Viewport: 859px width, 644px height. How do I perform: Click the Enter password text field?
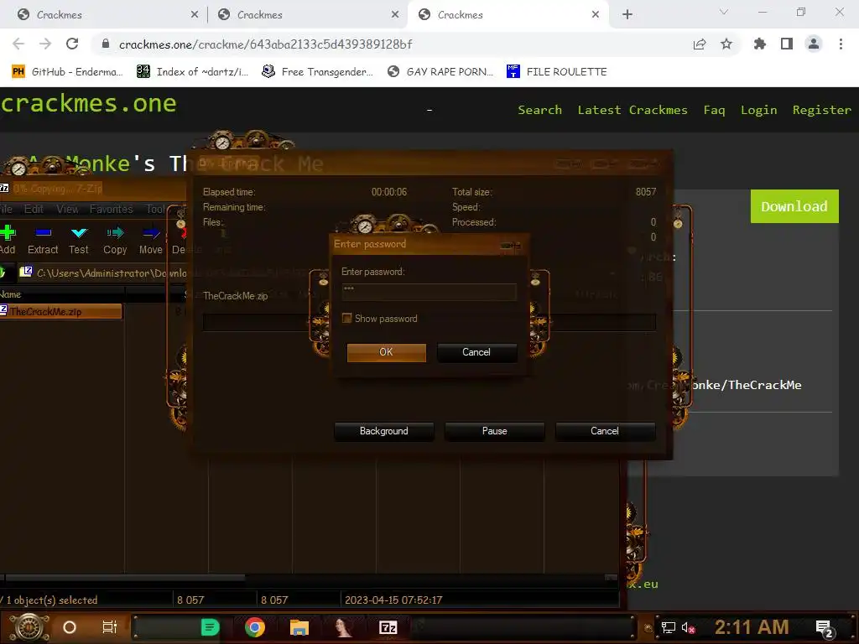[429, 292]
